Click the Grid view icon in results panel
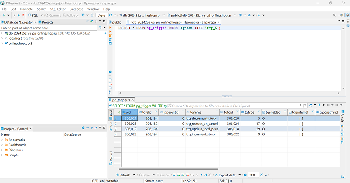Viewport: 350px width, 183px height. 111,118
